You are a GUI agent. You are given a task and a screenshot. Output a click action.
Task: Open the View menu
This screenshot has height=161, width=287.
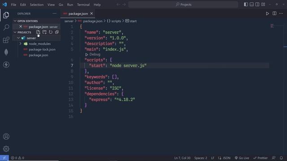coord(51,5)
